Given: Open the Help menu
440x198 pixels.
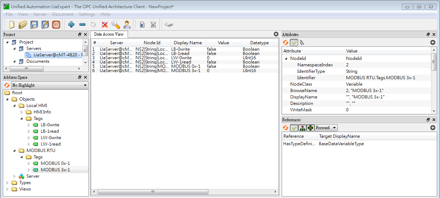Looking at the screenshot, I should [x=105, y=14].
